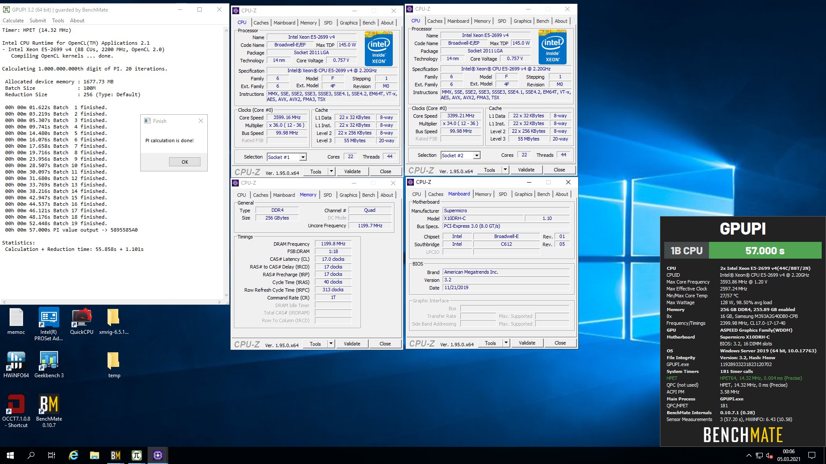
Task: Launch Internet Explorer from taskbar
Action: click(74, 455)
